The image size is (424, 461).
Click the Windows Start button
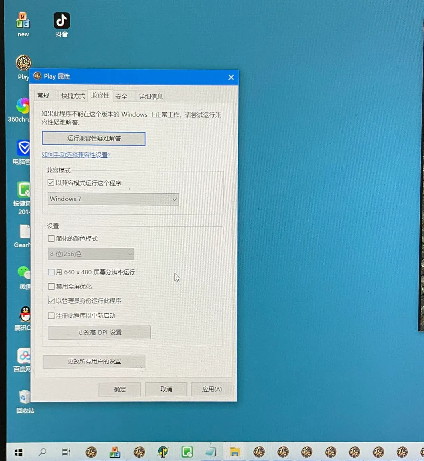pos(19,452)
